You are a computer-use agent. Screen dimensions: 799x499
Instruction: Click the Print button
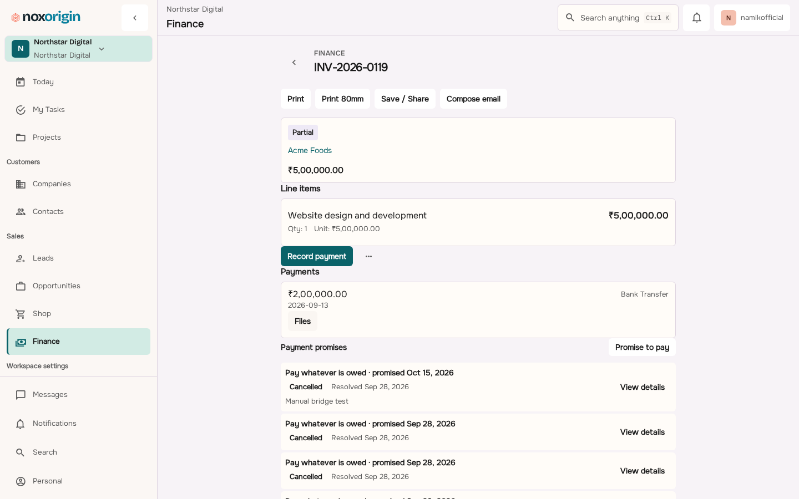[x=296, y=99]
